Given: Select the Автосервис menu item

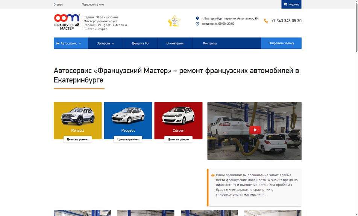Looking at the screenshot, I should coord(71,43).
